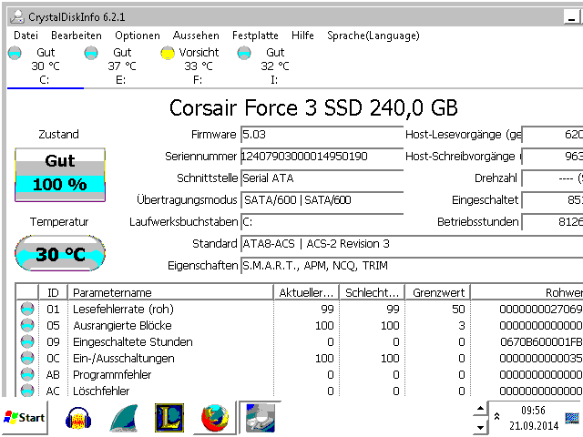
Task: Select the Ein-/Ausschaltungen parameter
Action: click(x=124, y=358)
